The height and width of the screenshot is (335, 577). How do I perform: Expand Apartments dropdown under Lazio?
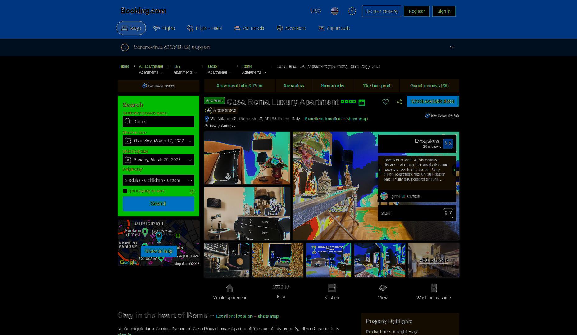[x=220, y=72]
